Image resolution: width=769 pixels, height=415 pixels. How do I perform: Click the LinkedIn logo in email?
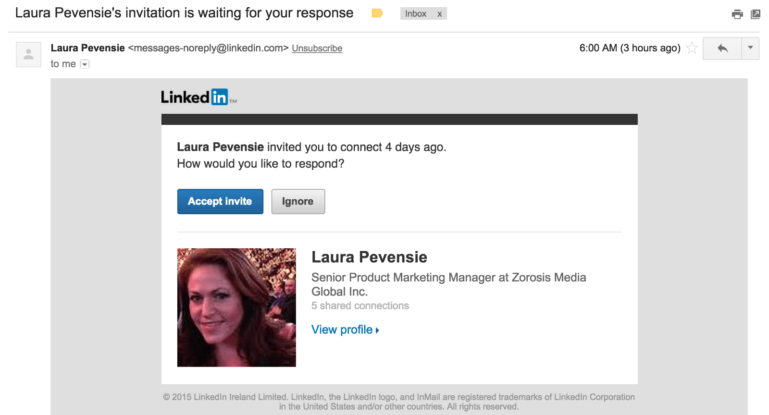coord(198,97)
